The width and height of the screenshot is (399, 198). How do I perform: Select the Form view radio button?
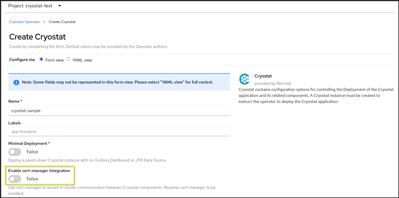(x=41, y=59)
